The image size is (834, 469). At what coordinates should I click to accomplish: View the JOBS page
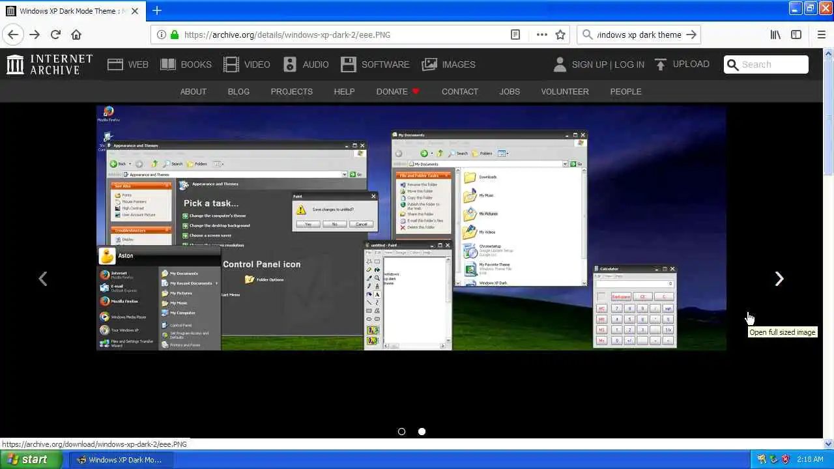click(510, 91)
